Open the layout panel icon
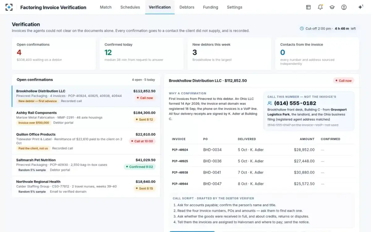 308,7
